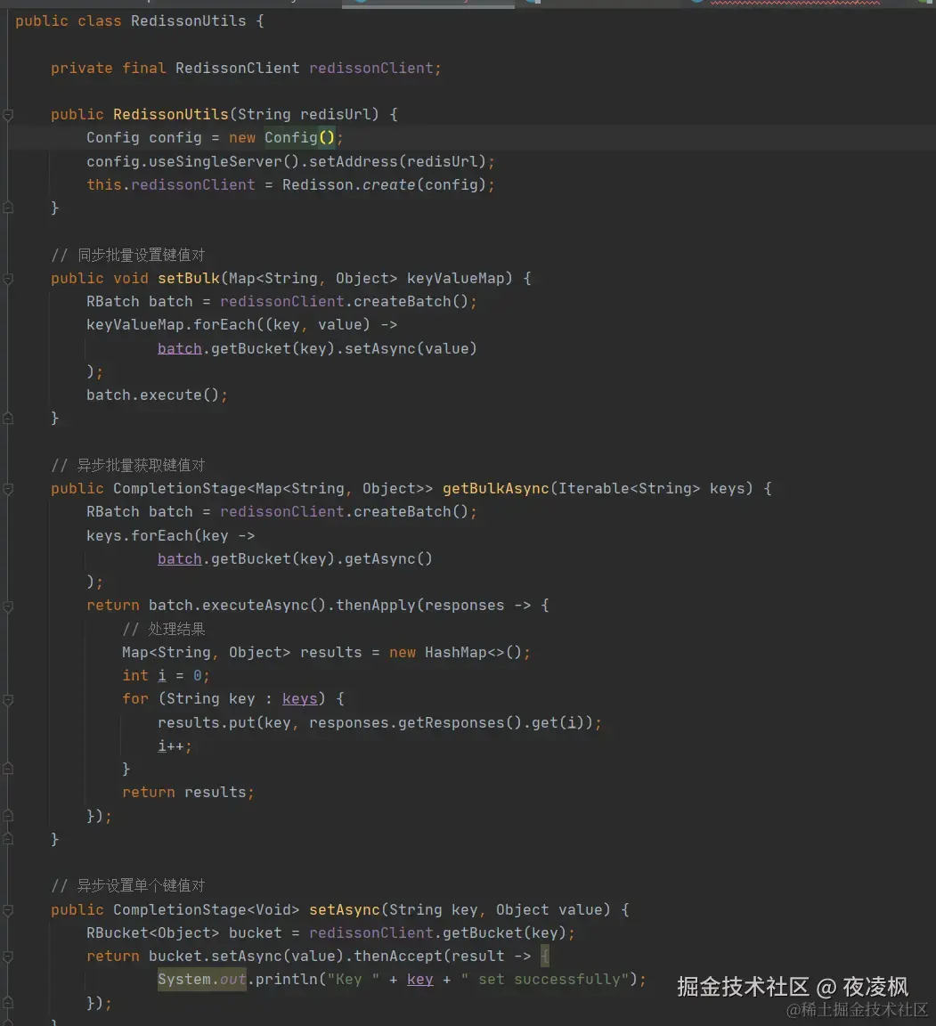936x1026 pixels.
Task: Click the comment '// 同步批量设置键值对'
Action: coord(128,255)
